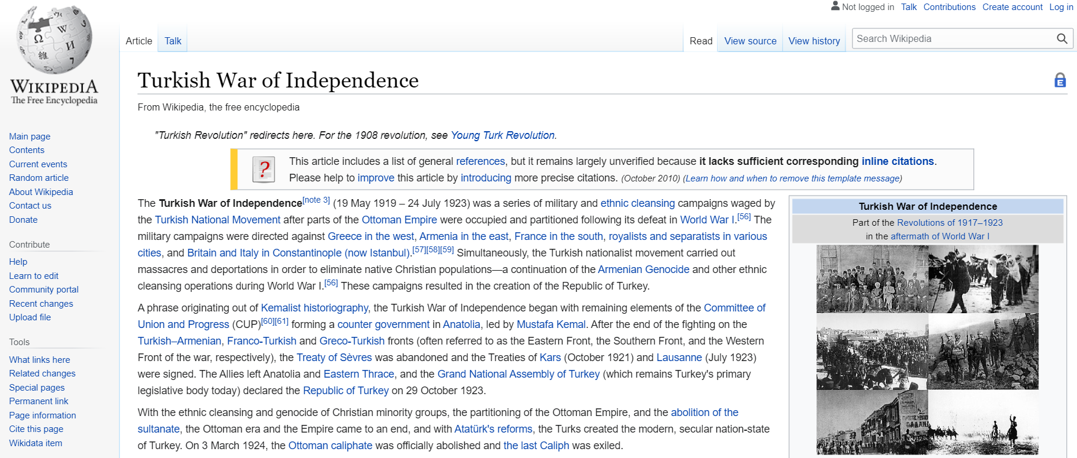Click the search magnifier icon
1077x458 pixels.
[1062, 39]
